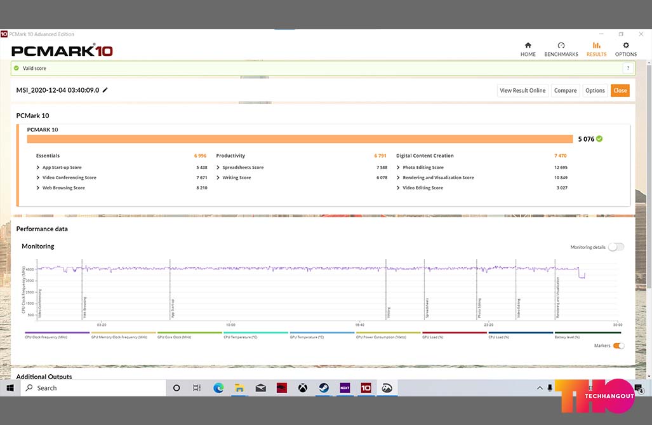
Task: Click the Productivity score 6 791
Action: pos(380,156)
